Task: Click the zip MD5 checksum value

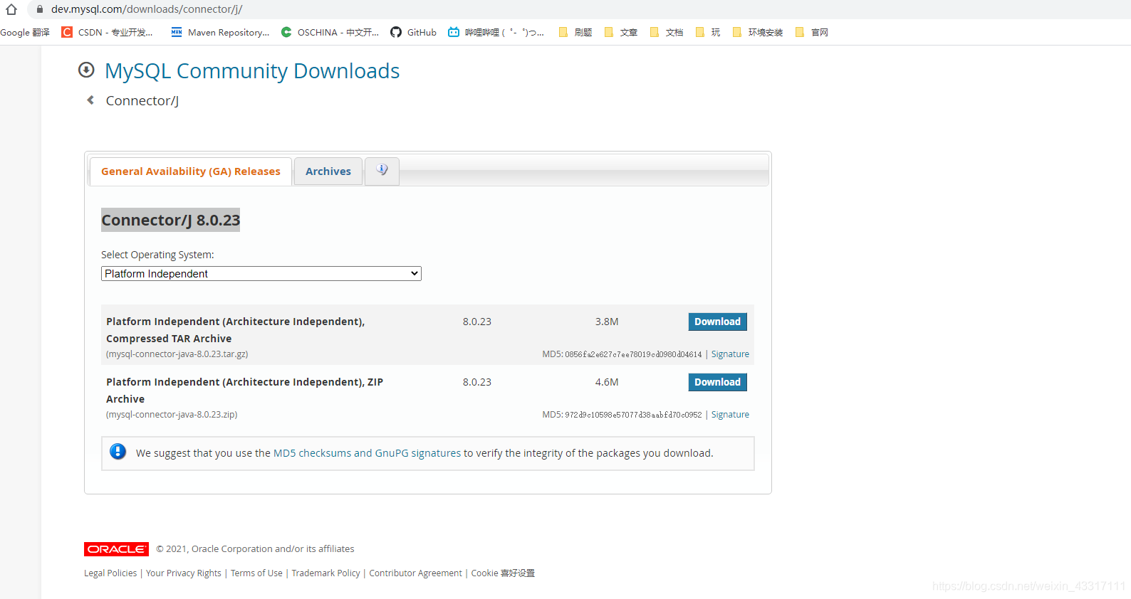Action: click(633, 415)
